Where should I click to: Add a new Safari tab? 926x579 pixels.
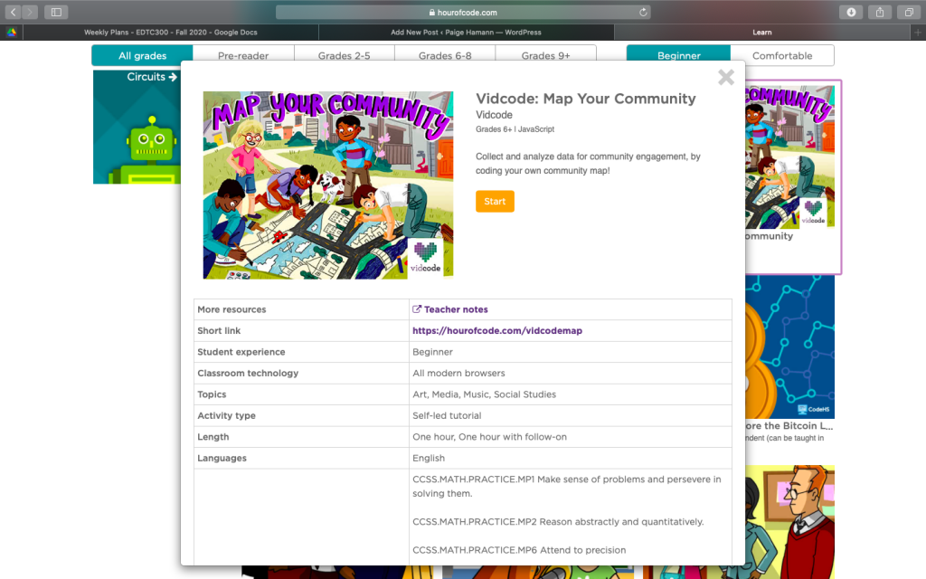coord(918,33)
